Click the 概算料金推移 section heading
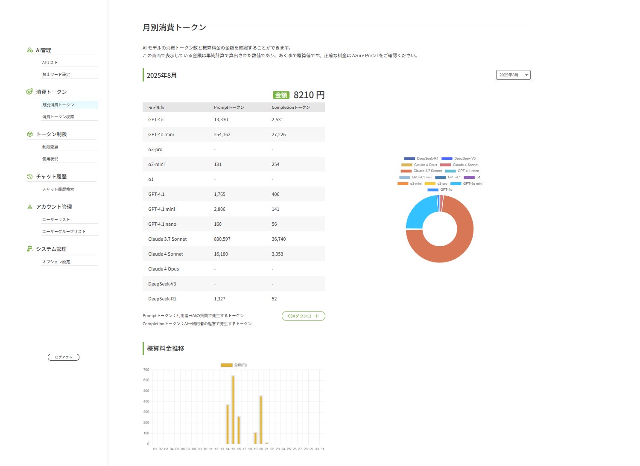This screenshot has height=466, width=640. (166, 349)
